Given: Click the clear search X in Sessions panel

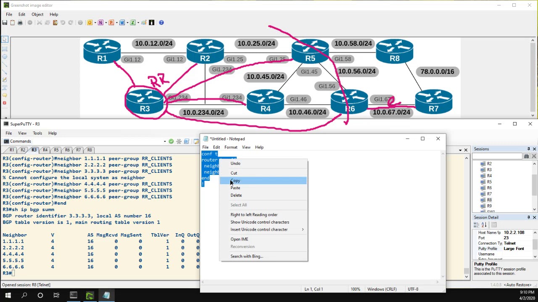Looking at the screenshot, I should 534,156.
